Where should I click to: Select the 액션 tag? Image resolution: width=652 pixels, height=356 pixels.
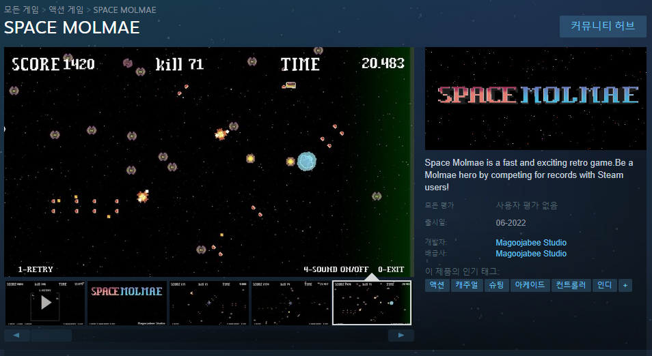click(x=437, y=285)
